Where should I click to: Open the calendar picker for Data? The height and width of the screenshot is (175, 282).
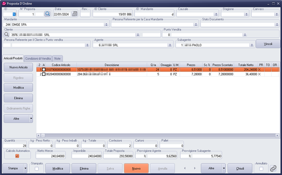(74, 14)
